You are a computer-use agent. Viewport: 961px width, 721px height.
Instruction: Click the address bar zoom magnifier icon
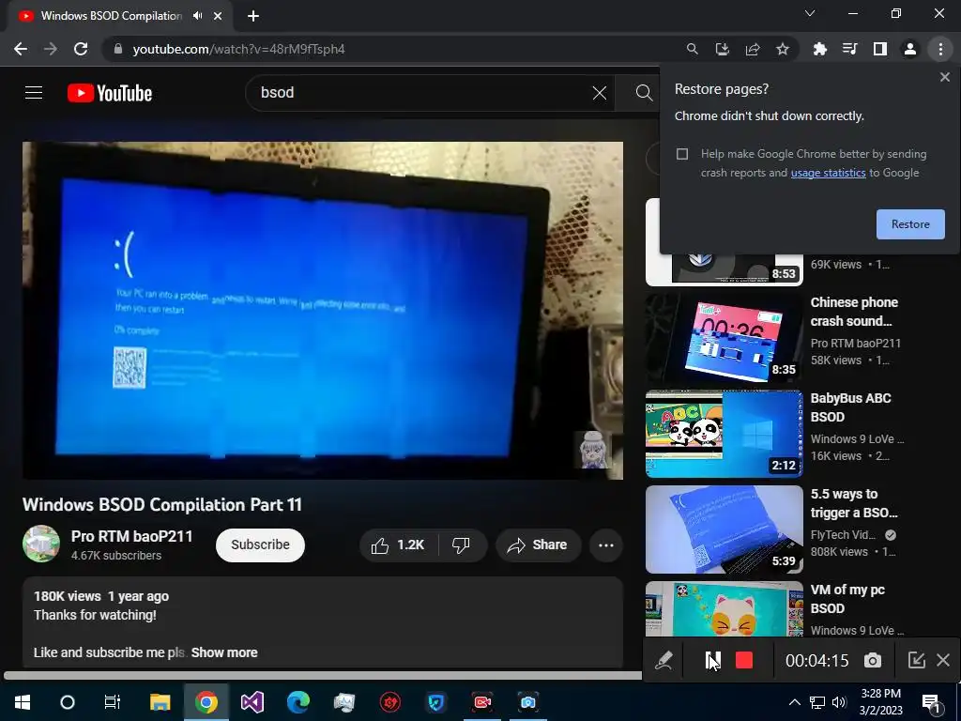692,49
